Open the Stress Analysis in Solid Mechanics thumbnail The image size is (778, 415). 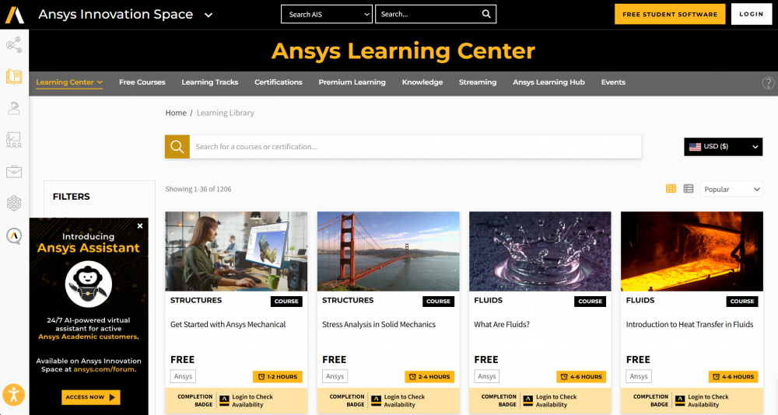387,251
